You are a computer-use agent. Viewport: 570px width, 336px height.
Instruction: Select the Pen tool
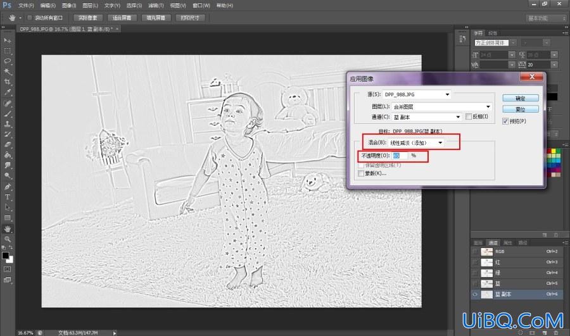(x=7, y=187)
